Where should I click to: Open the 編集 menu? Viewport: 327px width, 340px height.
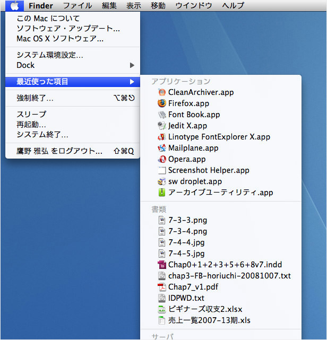pyautogui.click(x=109, y=6)
